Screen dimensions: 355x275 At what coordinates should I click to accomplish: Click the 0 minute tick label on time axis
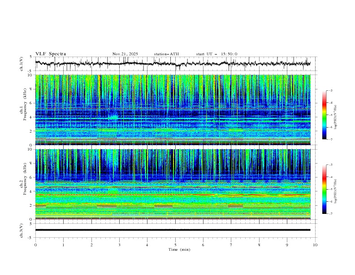(35, 245)
